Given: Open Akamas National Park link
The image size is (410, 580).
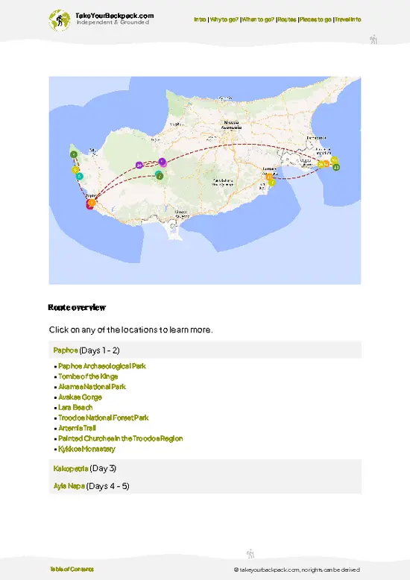Looking at the screenshot, I should (x=92, y=387).
